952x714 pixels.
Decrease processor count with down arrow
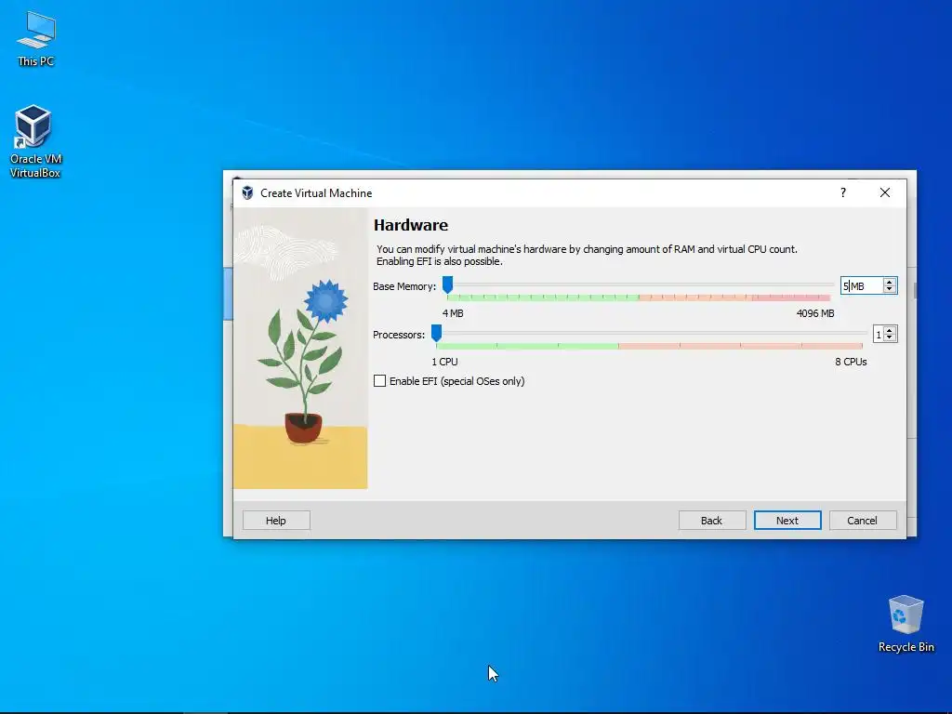890,338
